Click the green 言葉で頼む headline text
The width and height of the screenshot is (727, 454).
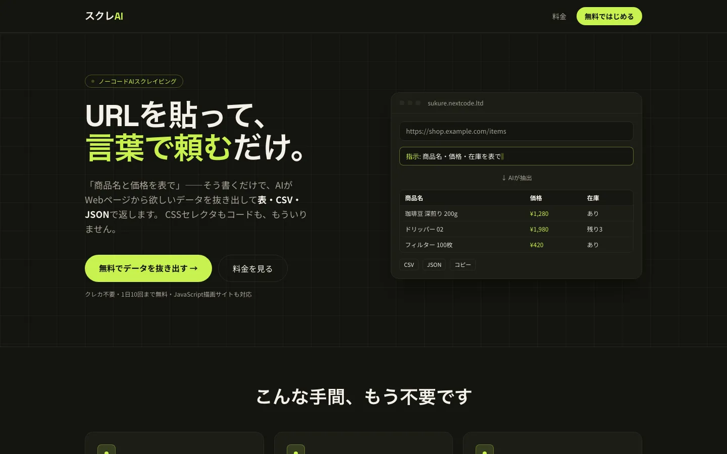tap(159, 147)
